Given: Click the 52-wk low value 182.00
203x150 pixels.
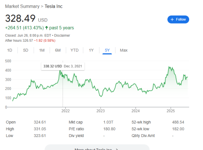Looking at the screenshot, I should click(178, 129).
